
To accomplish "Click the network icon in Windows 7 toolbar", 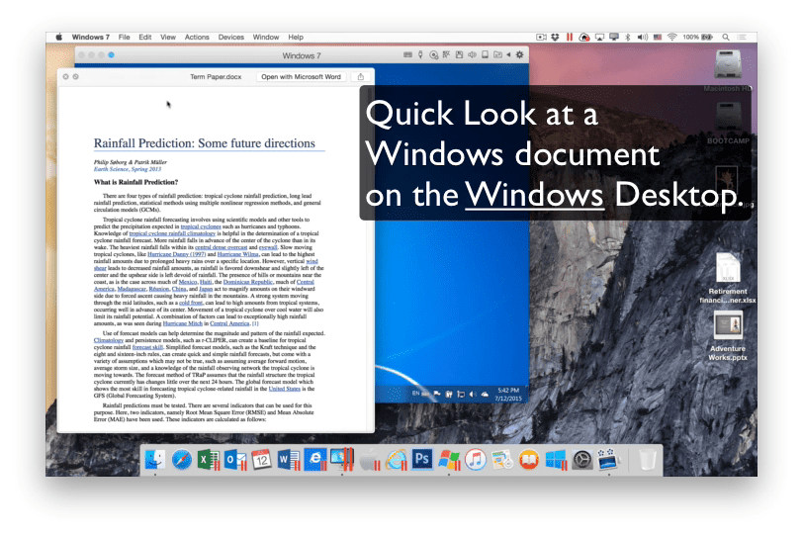I will [x=447, y=54].
